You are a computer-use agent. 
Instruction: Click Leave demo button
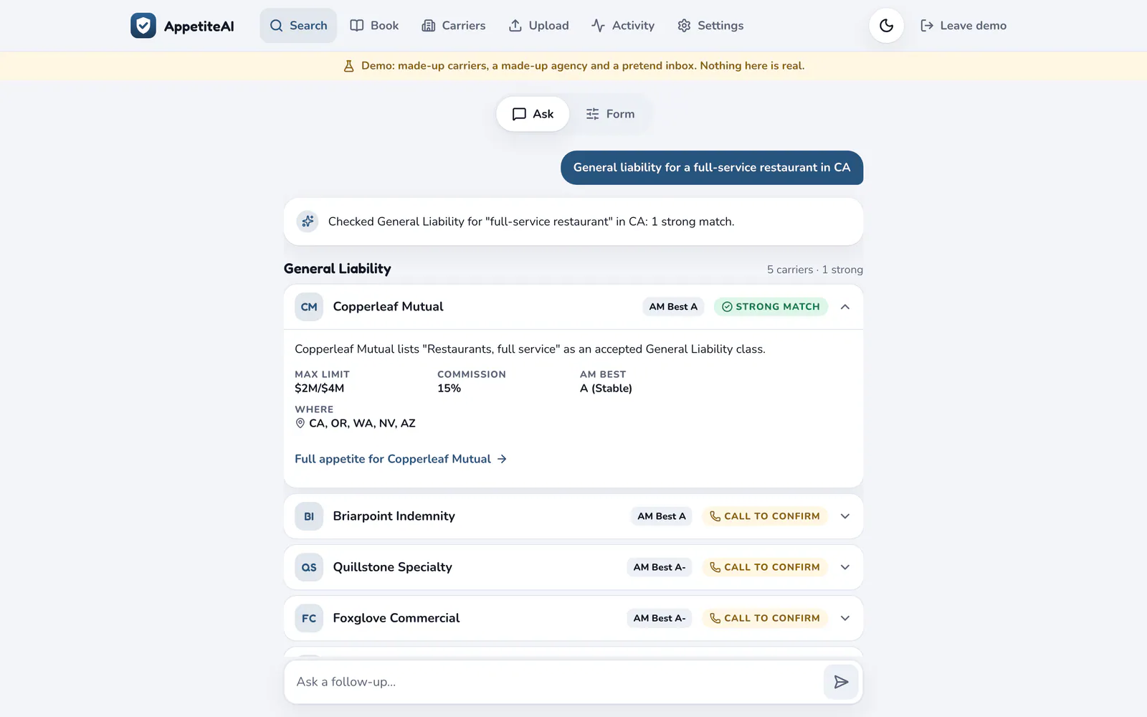tap(963, 26)
